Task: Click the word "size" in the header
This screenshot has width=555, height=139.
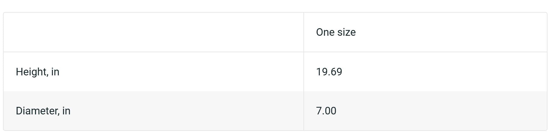Action: point(347,32)
